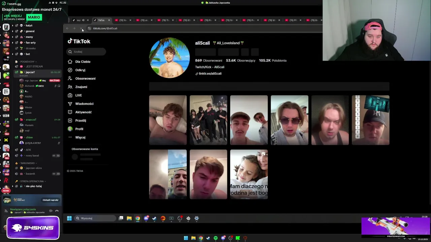
Task: Open the Aktywność notifications
Action: [83, 112]
